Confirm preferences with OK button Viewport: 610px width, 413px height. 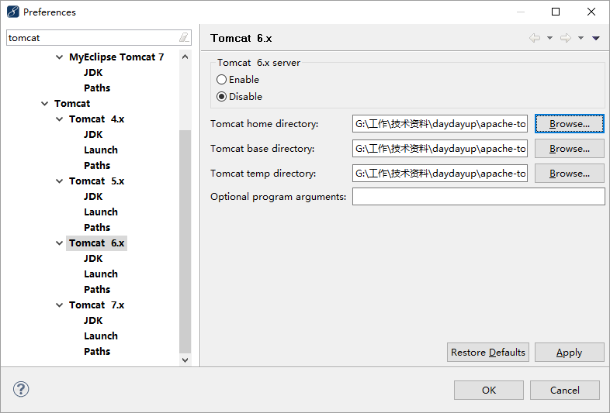click(489, 390)
